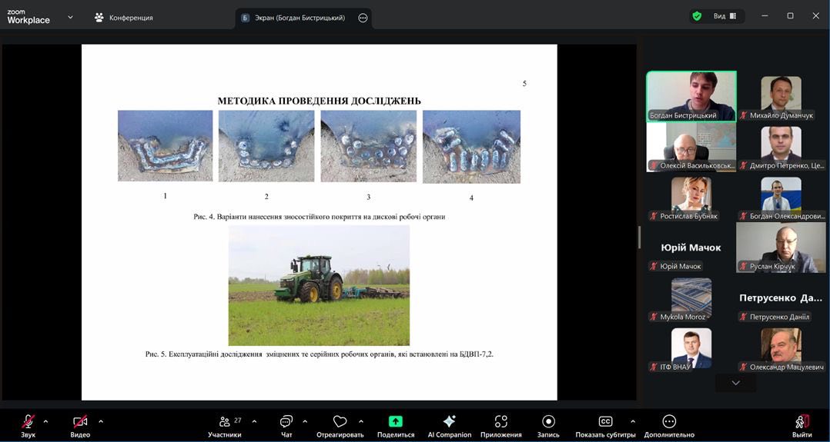The image size is (830, 442).
Task: Switch to the Конференция tab
Action: 123,18
